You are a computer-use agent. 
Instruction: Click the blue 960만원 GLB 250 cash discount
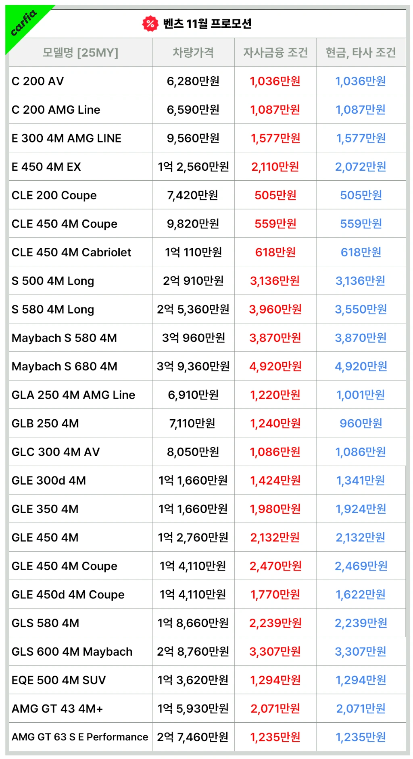tap(361, 423)
